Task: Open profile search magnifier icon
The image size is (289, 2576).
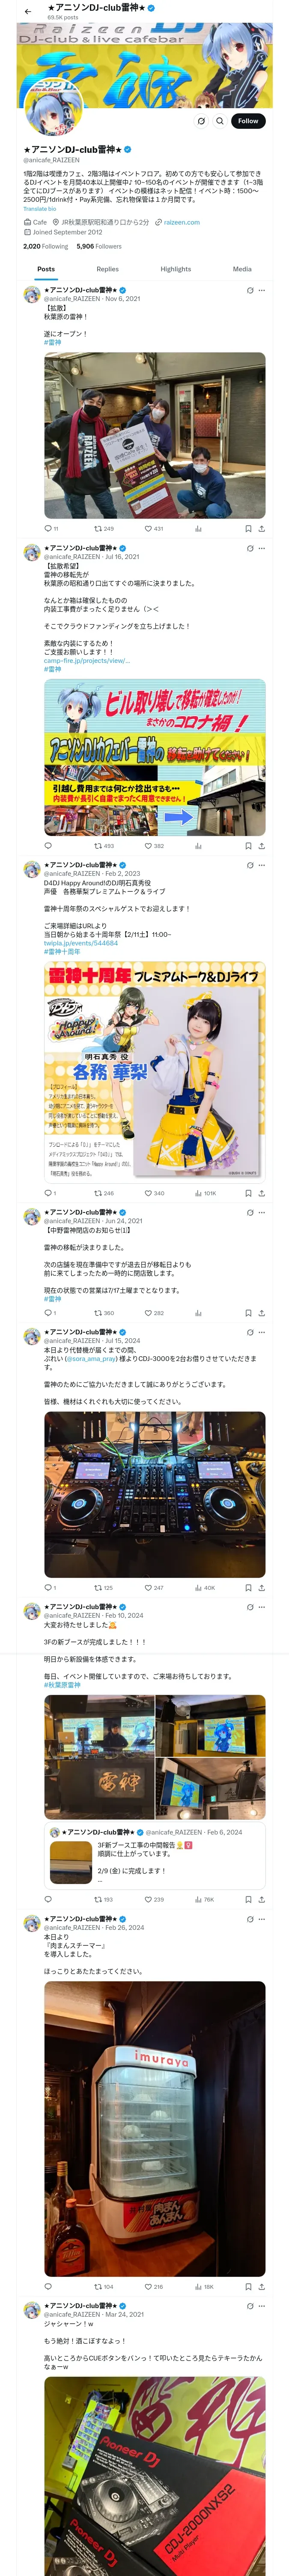Action: [220, 121]
